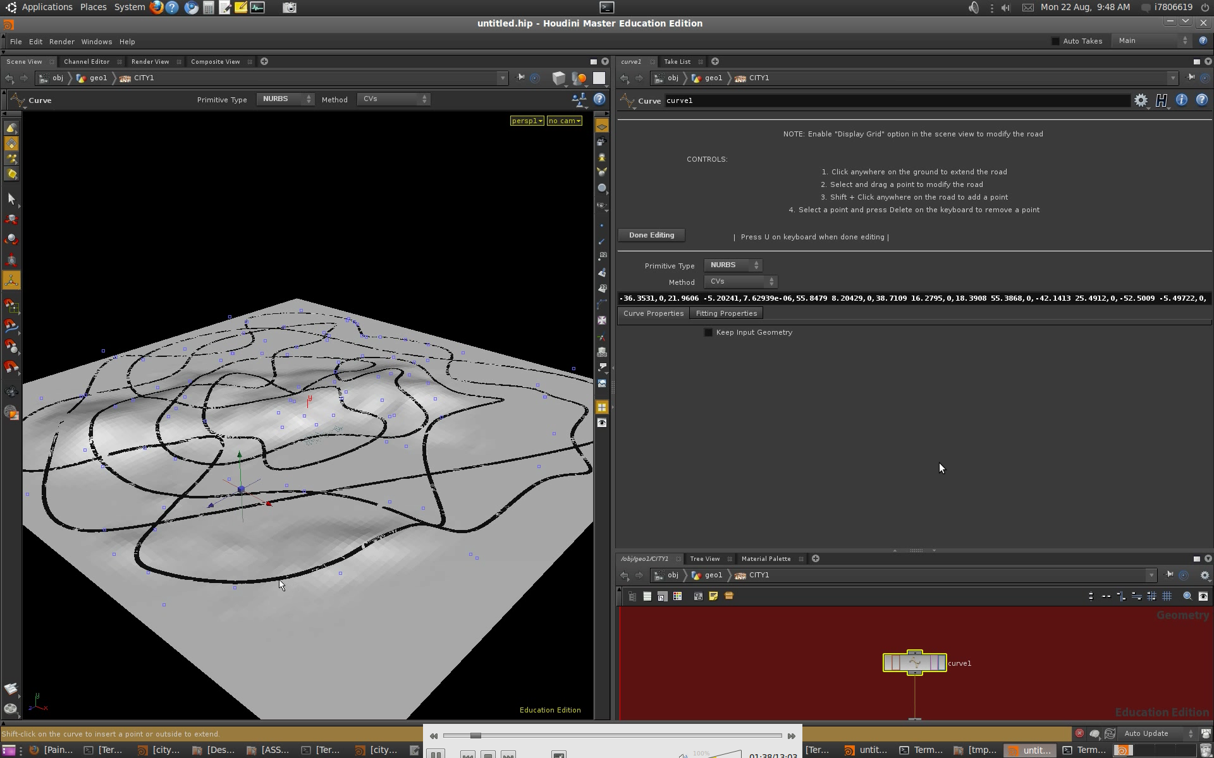This screenshot has width=1214, height=758.
Task: Enable grid snapping magnet tool
Action: point(11,306)
